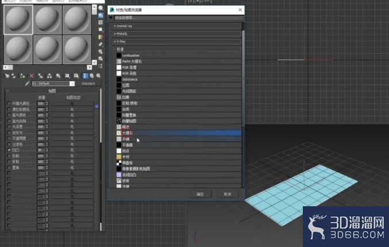
Task: Select the Substance map entry
Action: pyautogui.click(x=179, y=79)
